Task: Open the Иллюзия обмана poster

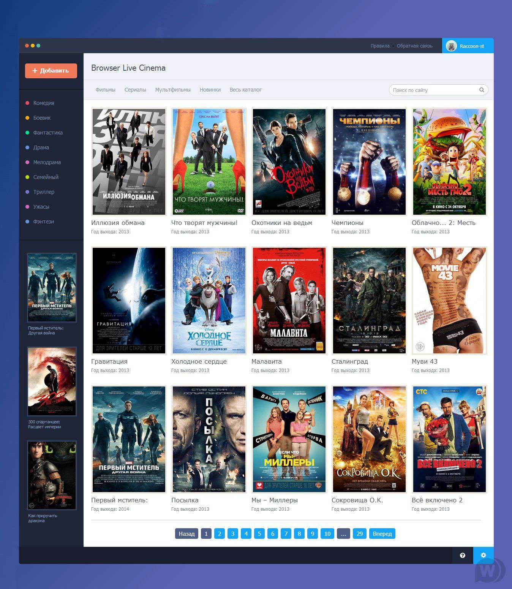Action: click(129, 162)
